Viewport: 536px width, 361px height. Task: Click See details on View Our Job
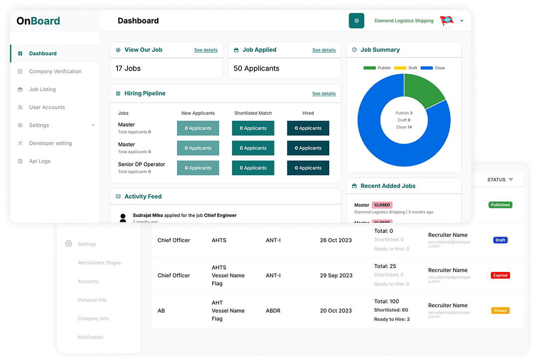(206, 50)
